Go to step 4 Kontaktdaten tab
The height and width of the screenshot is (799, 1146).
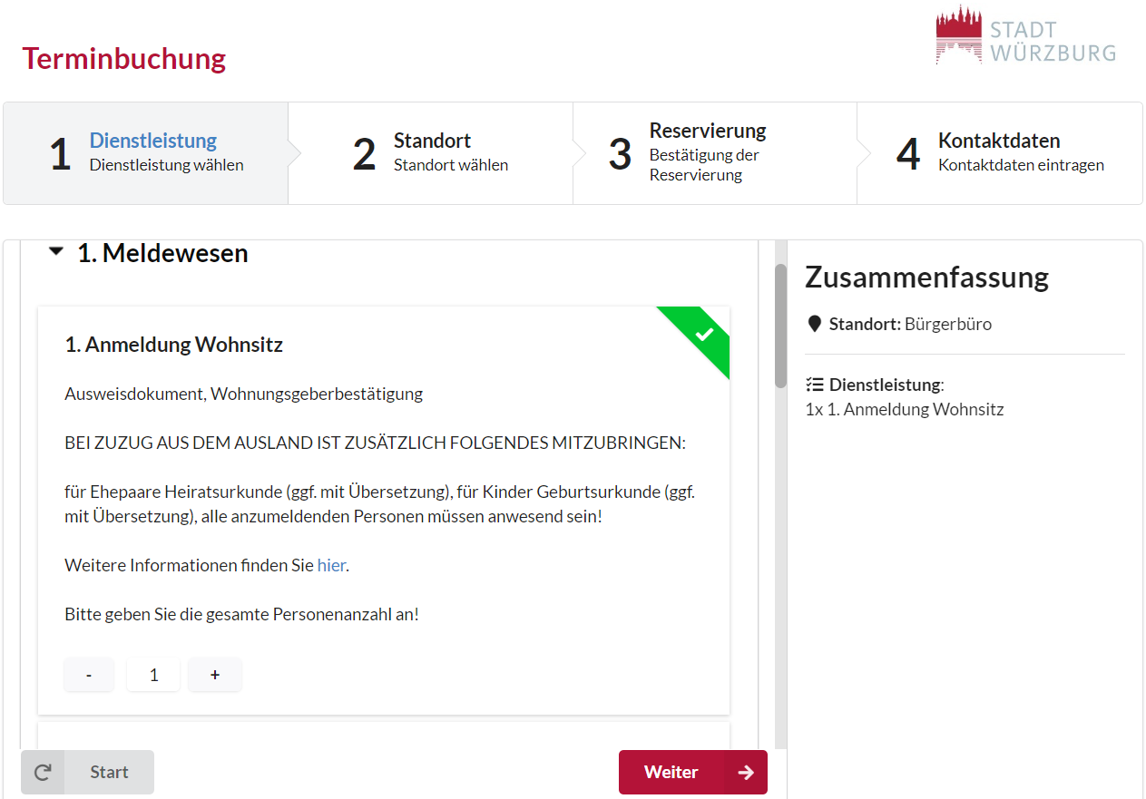pyautogui.click(x=1000, y=153)
